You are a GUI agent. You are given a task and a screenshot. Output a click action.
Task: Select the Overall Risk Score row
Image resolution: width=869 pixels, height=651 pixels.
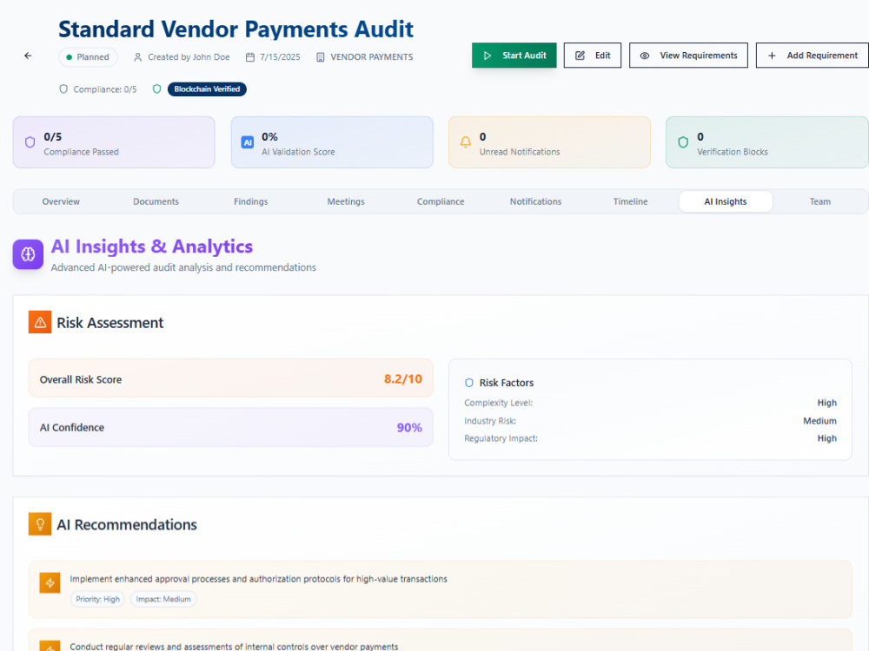tap(230, 378)
